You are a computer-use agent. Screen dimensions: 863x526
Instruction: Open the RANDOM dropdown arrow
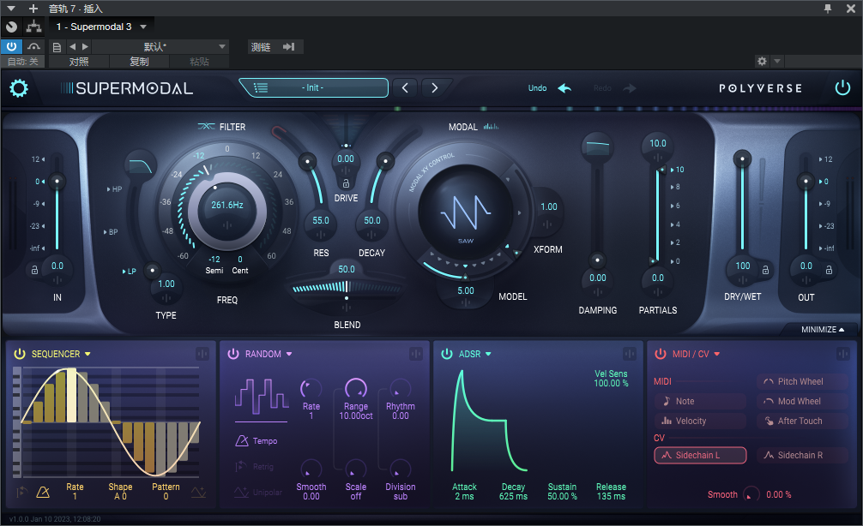pos(289,354)
